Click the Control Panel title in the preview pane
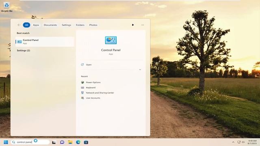 pos(111,50)
